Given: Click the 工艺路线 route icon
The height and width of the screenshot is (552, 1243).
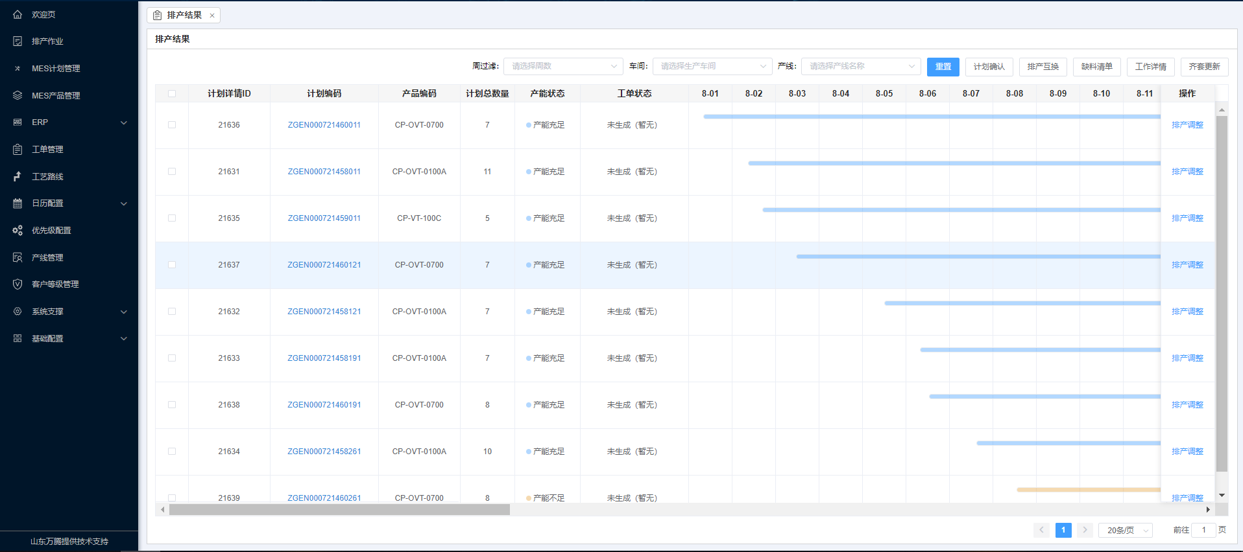Looking at the screenshot, I should coord(18,176).
